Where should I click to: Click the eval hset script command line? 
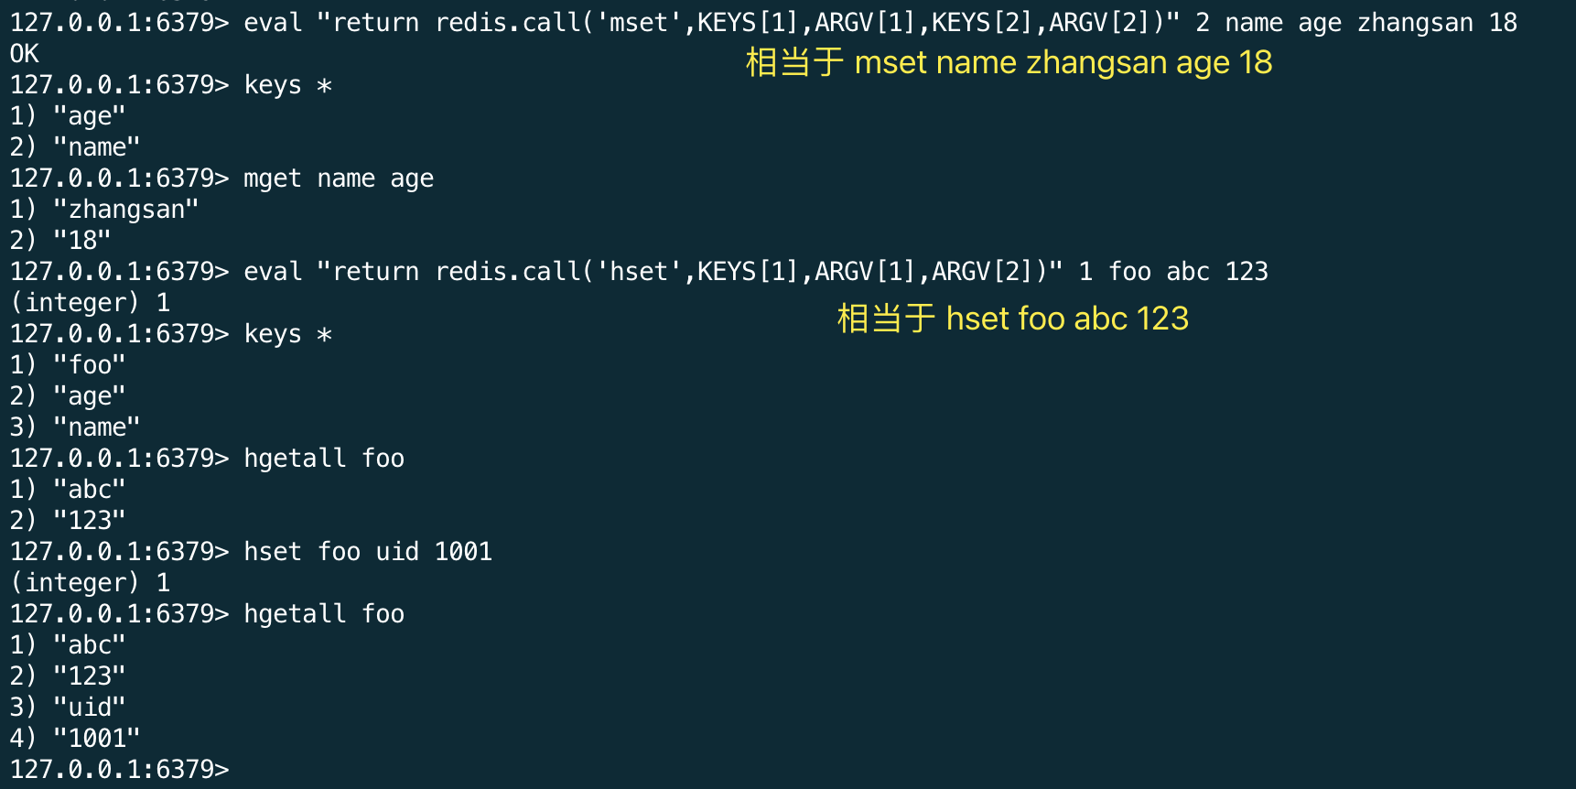pyautogui.click(x=755, y=272)
